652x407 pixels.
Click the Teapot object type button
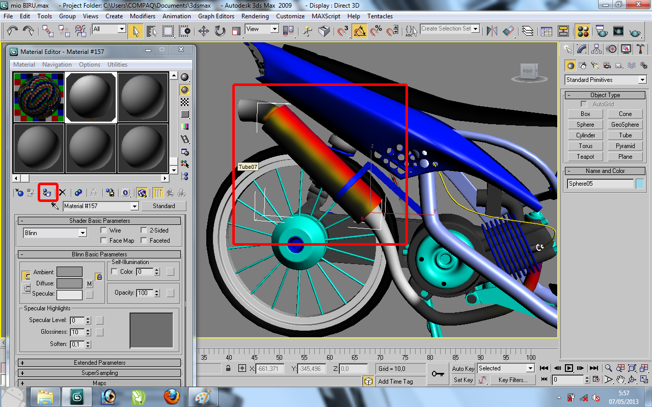[585, 156]
